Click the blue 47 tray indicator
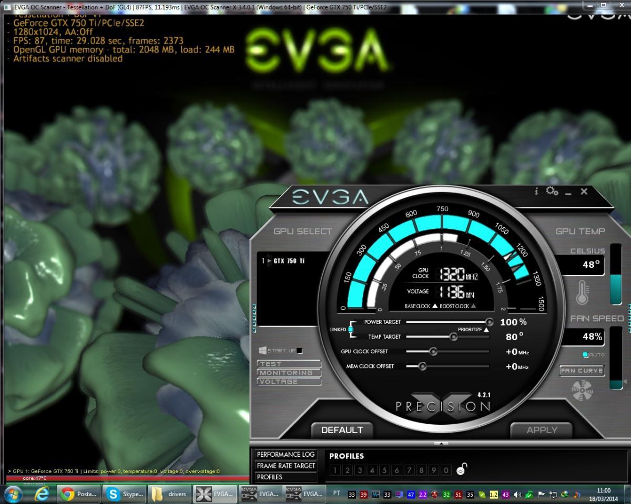Image resolution: width=631 pixels, height=504 pixels. pos(411,495)
